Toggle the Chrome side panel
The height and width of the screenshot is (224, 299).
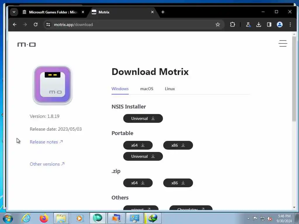click(x=269, y=24)
